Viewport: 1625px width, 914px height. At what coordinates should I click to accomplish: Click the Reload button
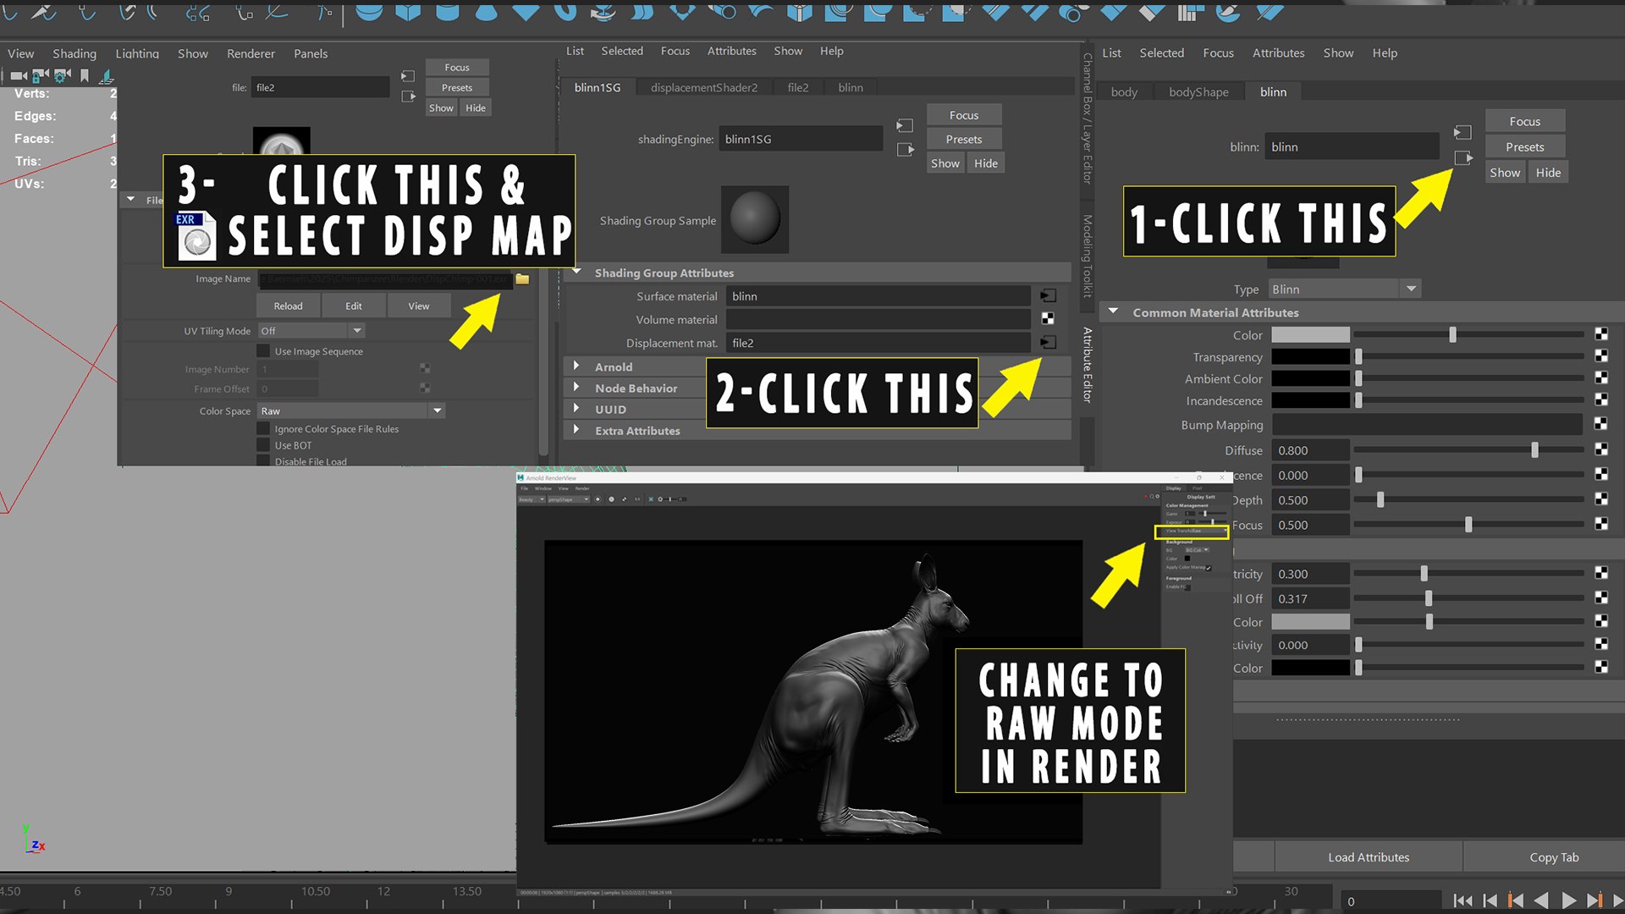point(288,306)
